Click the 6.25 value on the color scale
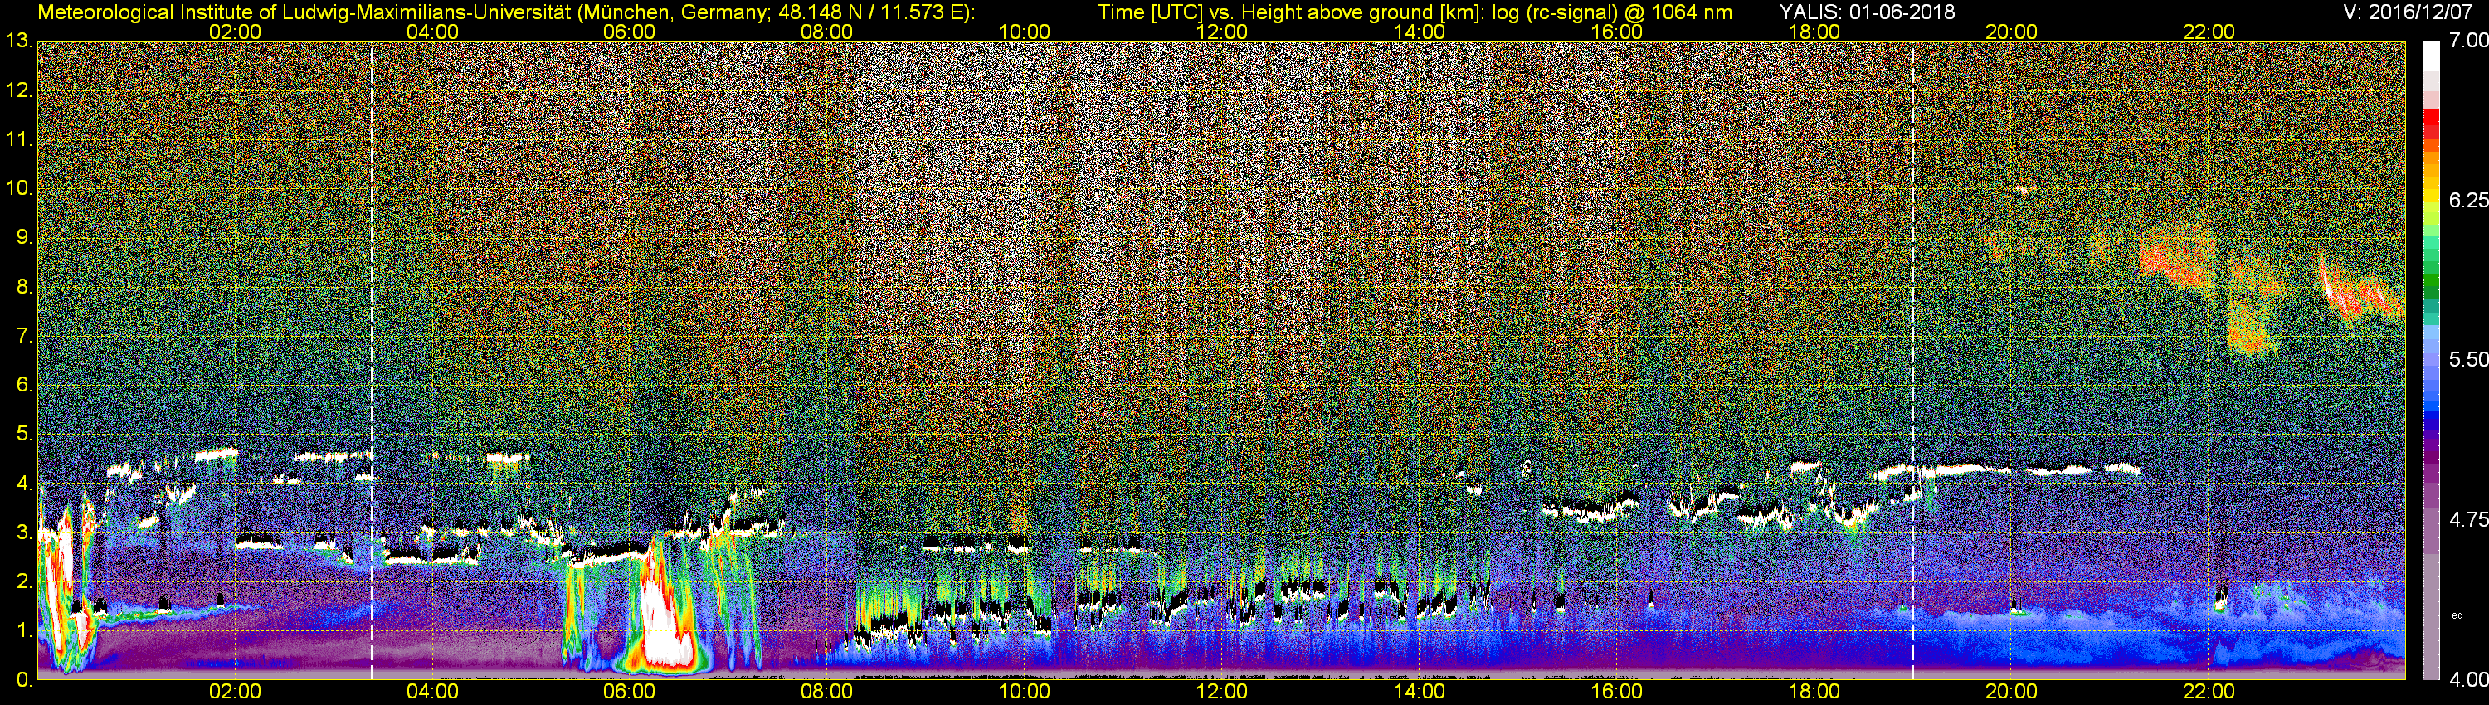This screenshot has height=705, width=2489. pyautogui.click(x=2467, y=200)
